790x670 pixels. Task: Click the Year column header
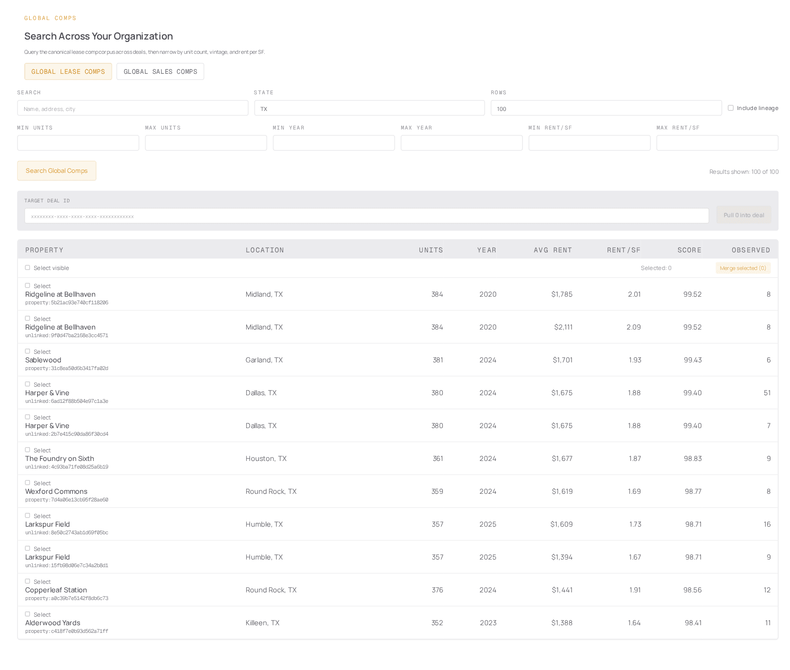487,250
